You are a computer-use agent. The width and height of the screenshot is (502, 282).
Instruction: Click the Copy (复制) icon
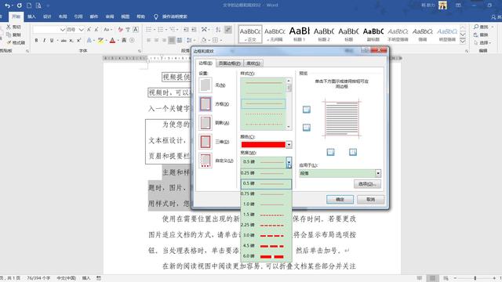[9, 34]
